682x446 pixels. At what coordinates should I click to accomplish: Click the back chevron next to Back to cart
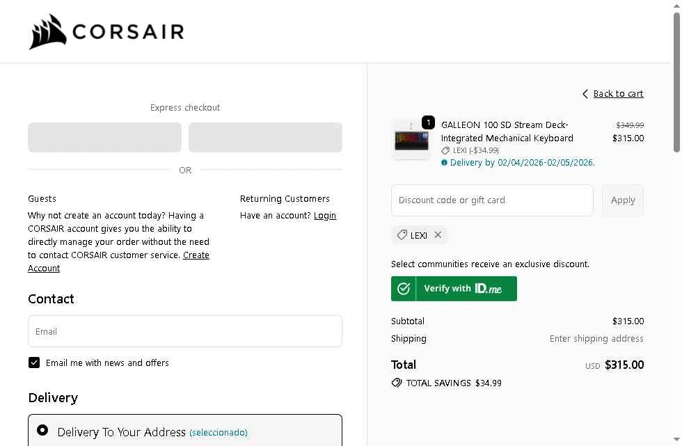(585, 94)
